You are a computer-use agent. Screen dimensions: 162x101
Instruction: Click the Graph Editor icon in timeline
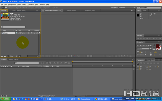69,63
